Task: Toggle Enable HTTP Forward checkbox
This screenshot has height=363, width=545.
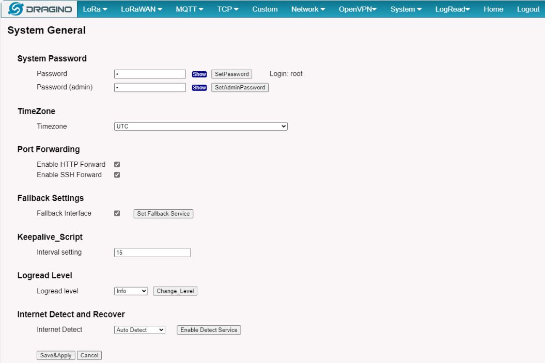Action: tap(117, 164)
